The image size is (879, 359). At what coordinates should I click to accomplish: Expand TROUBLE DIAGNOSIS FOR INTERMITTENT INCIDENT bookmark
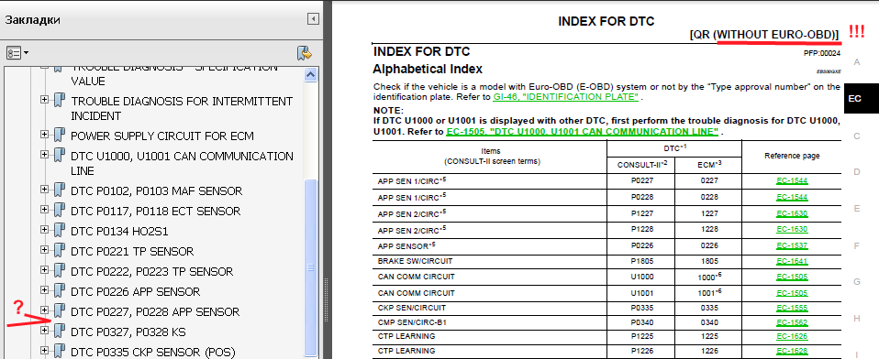point(44,100)
